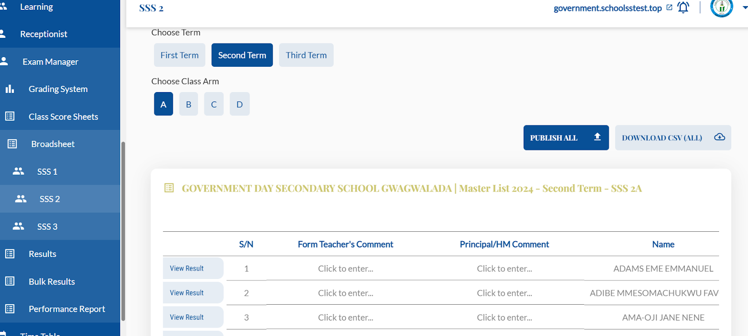Click the SSS 2 page title
The height and width of the screenshot is (336, 748).
point(151,8)
